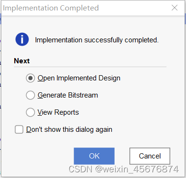
Task: Select the Open Implemented Design radio button
Action: click(30, 78)
